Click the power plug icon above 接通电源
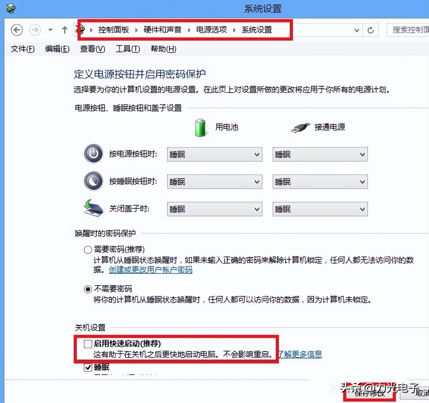The height and width of the screenshot is (403, 429). (x=300, y=127)
